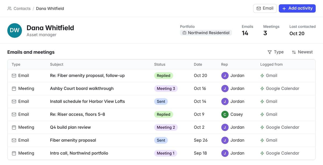Click Jordan's avatar on Oct 20 row
The width and height of the screenshot is (323, 165).
(225, 76)
